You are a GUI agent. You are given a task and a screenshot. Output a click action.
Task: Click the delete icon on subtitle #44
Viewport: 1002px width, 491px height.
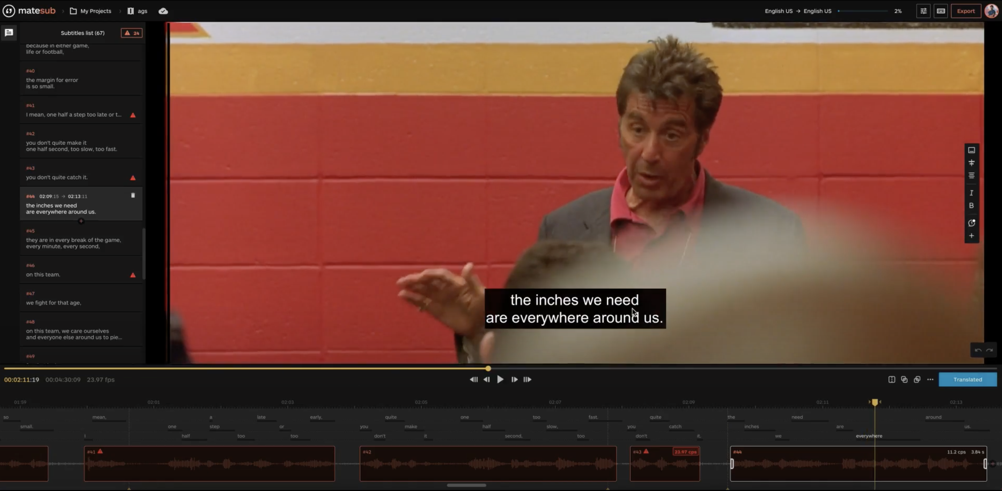click(133, 195)
